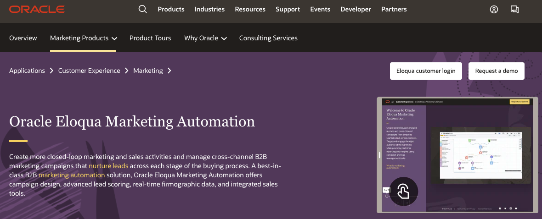The width and height of the screenshot is (542, 219).
Task: Open the chat contact icon
Action: [515, 9]
